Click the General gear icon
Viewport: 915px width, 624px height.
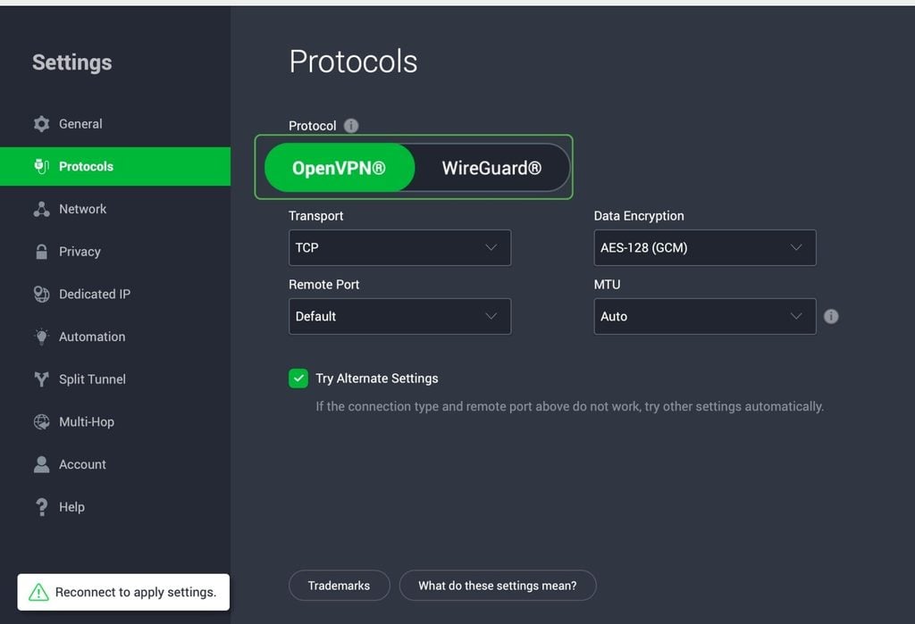point(41,123)
